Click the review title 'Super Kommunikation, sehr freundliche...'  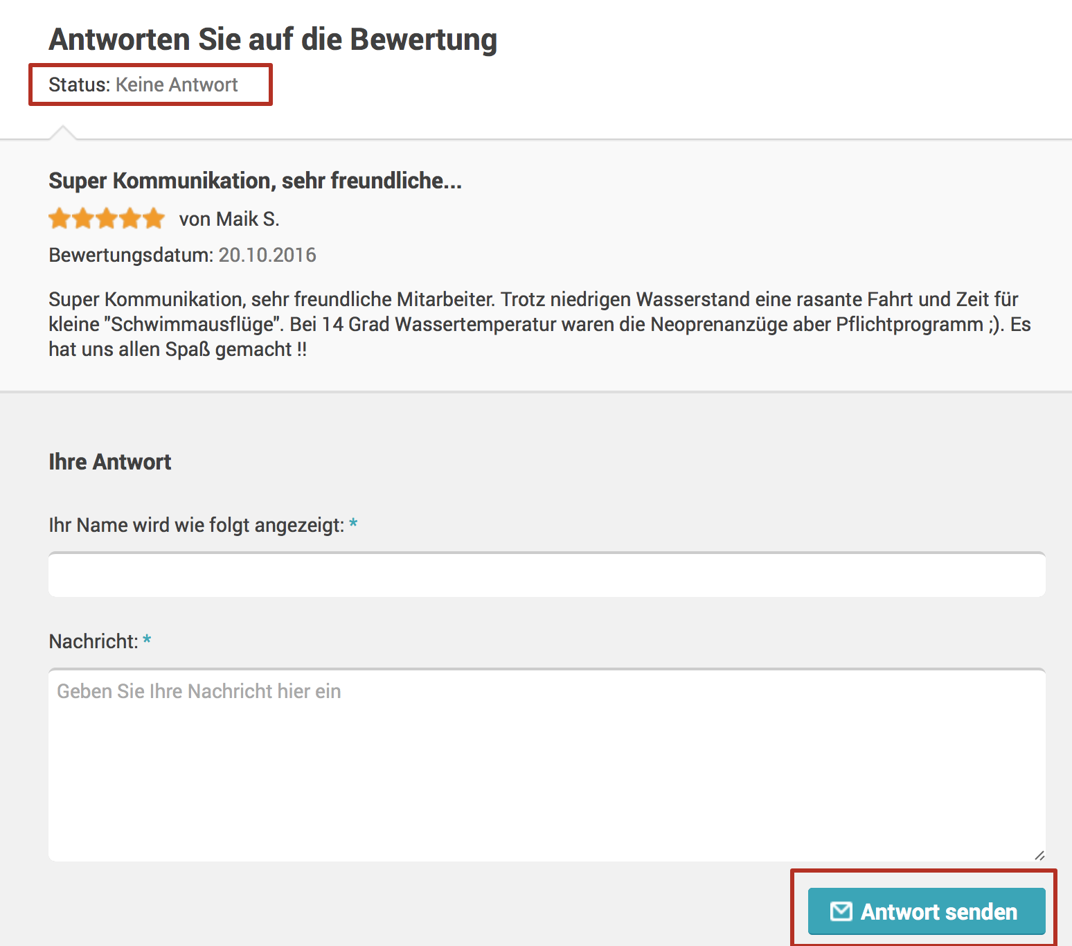[x=255, y=181]
